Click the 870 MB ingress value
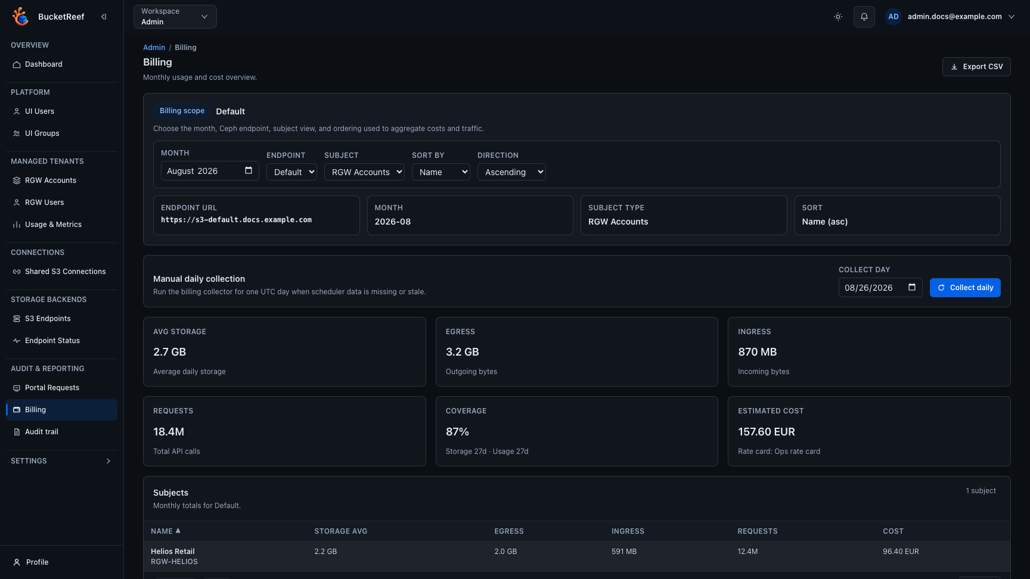 click(757, 352)
